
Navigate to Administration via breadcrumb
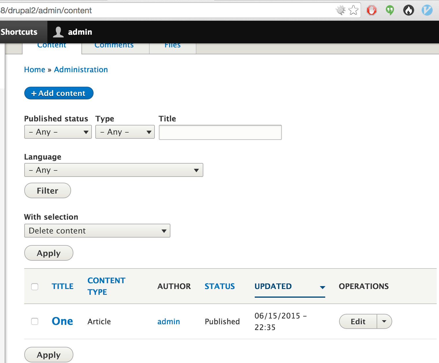click(81, 69)
